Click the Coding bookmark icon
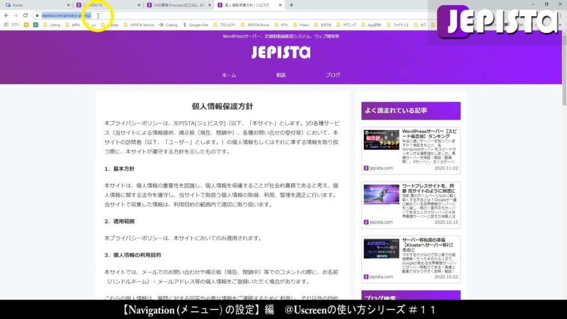Screen dimensions: 567x319 [x=161, y=25]
